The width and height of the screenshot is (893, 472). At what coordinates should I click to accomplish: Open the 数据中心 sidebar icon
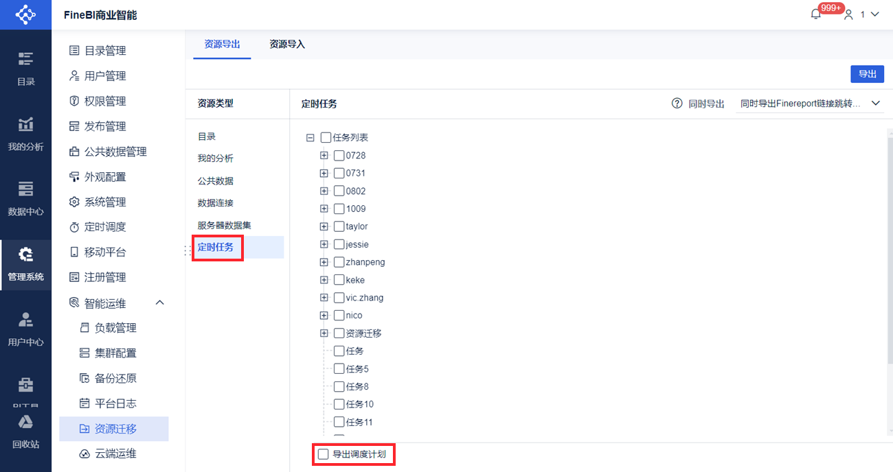pos(25,189)
